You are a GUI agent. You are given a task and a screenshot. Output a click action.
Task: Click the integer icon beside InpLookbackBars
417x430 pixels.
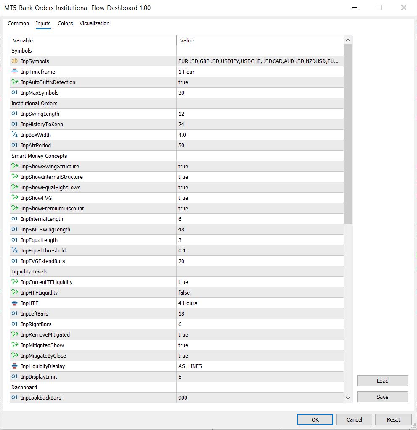pyautogui.click(x=15, y=398)
